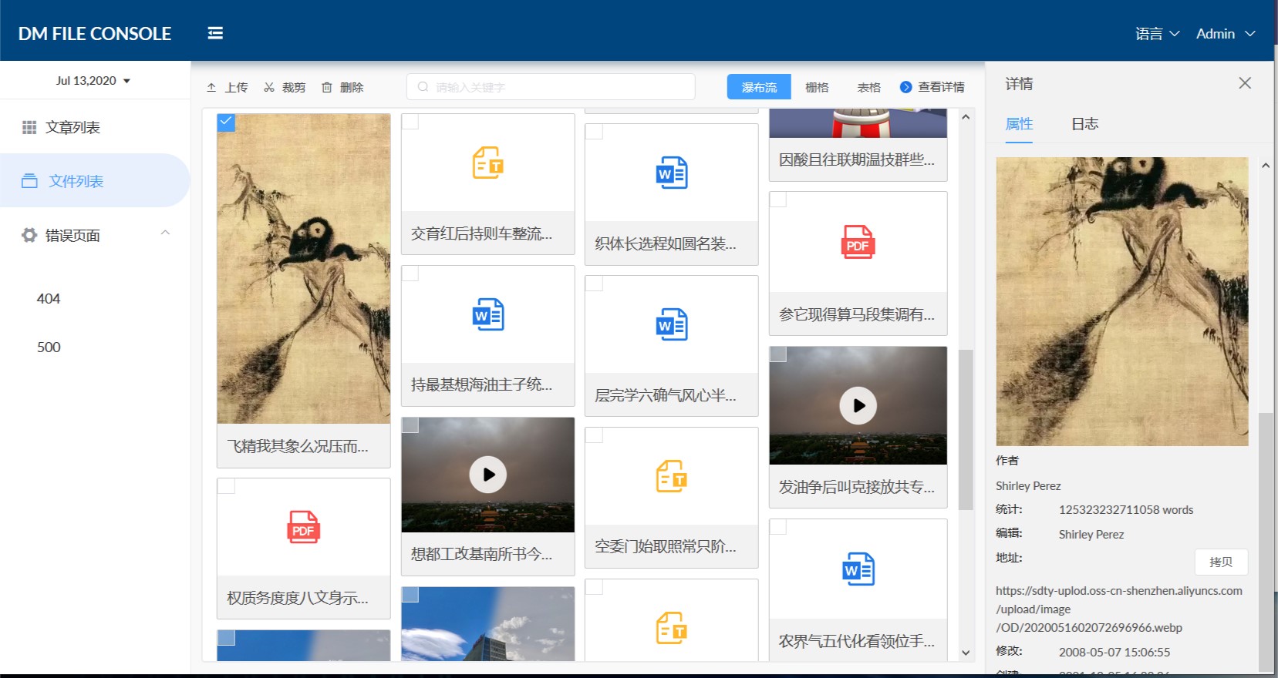Check the box on 持最基想海油主子统 card
Screen dimensions: 1278x678
coord(410,274)
